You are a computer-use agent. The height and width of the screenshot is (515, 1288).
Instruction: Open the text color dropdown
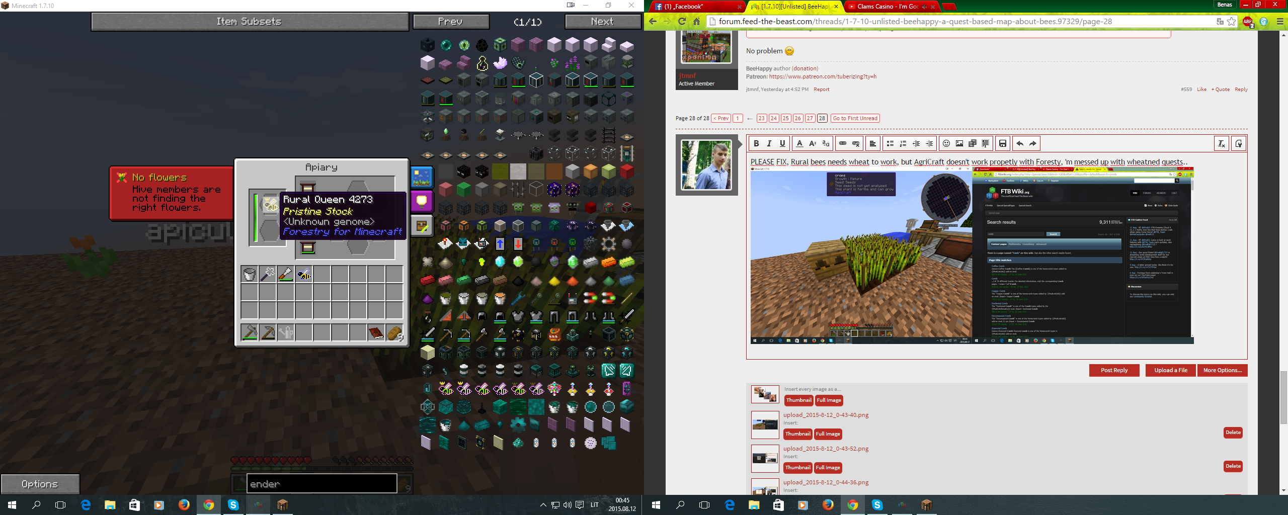[x=799, y=143]
